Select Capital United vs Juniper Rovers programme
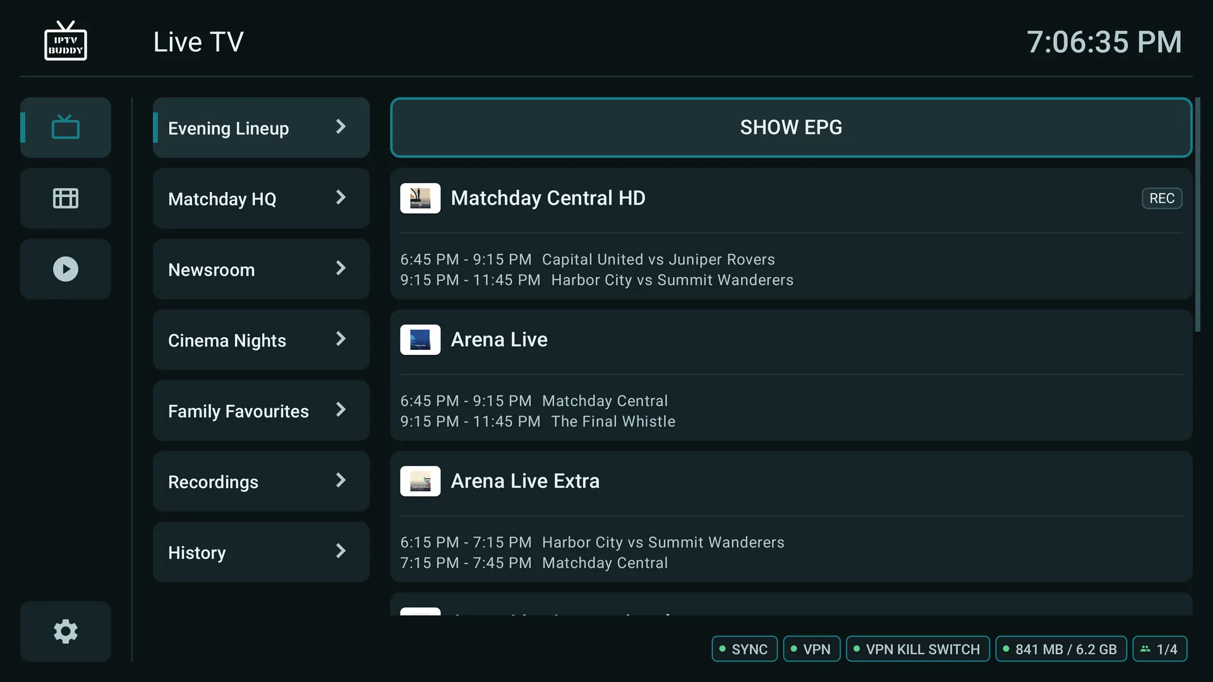 pyautogui.click(x=588, y=260)
